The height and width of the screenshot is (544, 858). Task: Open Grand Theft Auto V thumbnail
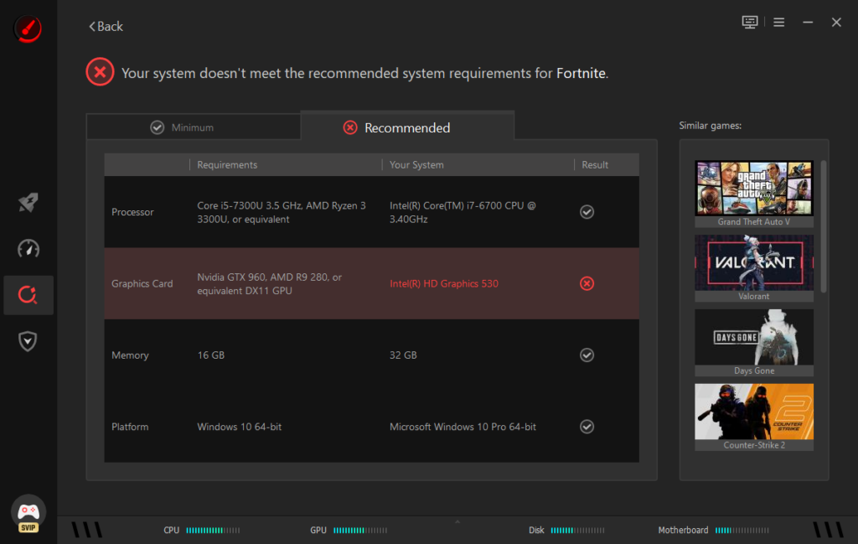click(x=753, y=188)
